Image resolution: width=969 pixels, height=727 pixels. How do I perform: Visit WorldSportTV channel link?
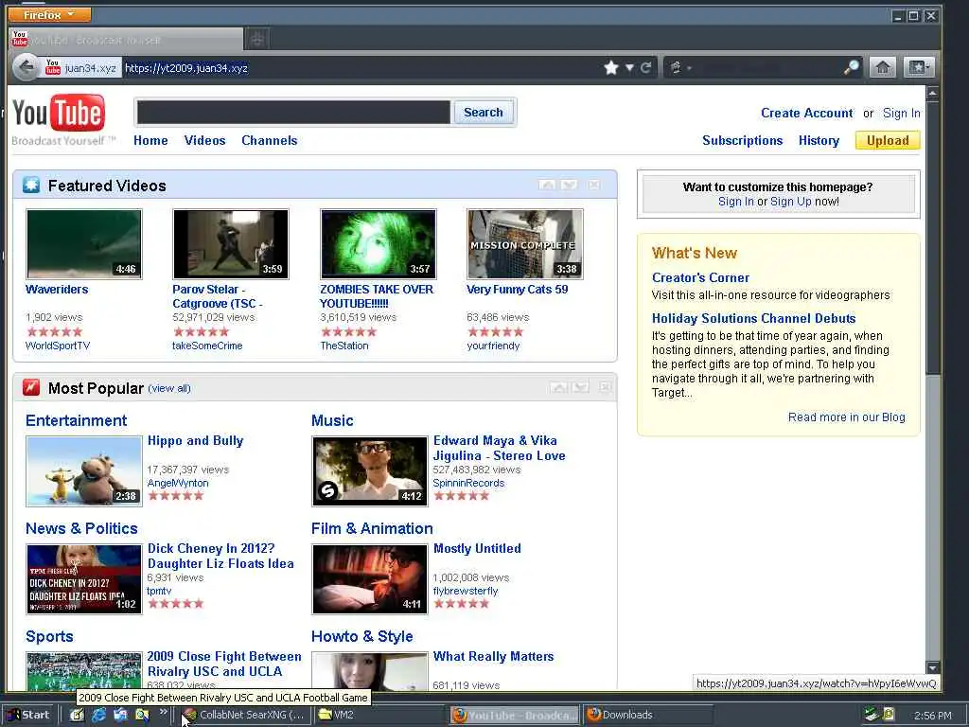(x=58, y=346)
